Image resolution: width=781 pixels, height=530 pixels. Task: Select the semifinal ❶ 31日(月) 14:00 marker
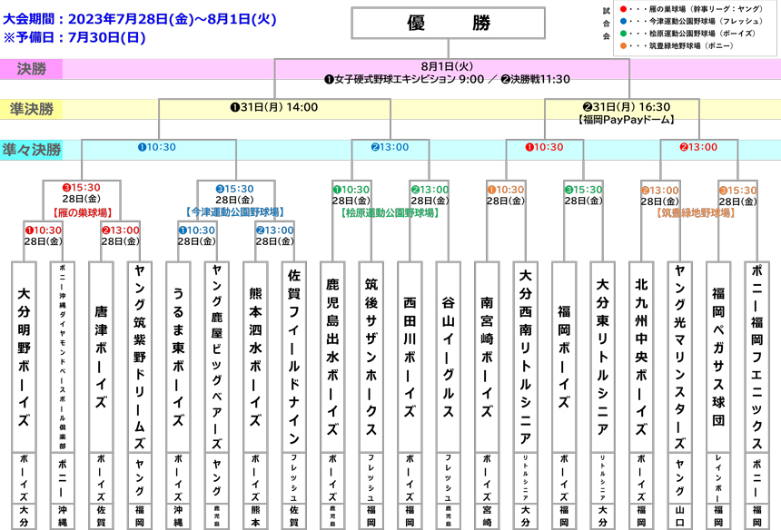(x=274, y=107)
